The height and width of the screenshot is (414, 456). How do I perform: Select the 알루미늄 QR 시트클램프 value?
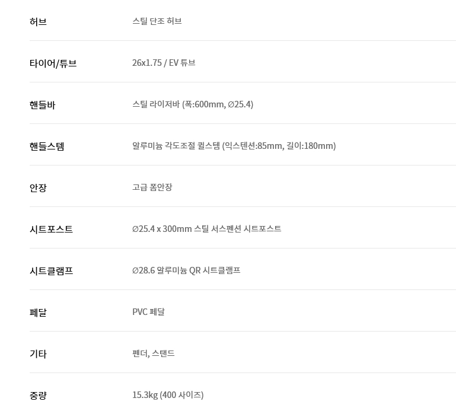pyautogui.click(x=186, y=270)
